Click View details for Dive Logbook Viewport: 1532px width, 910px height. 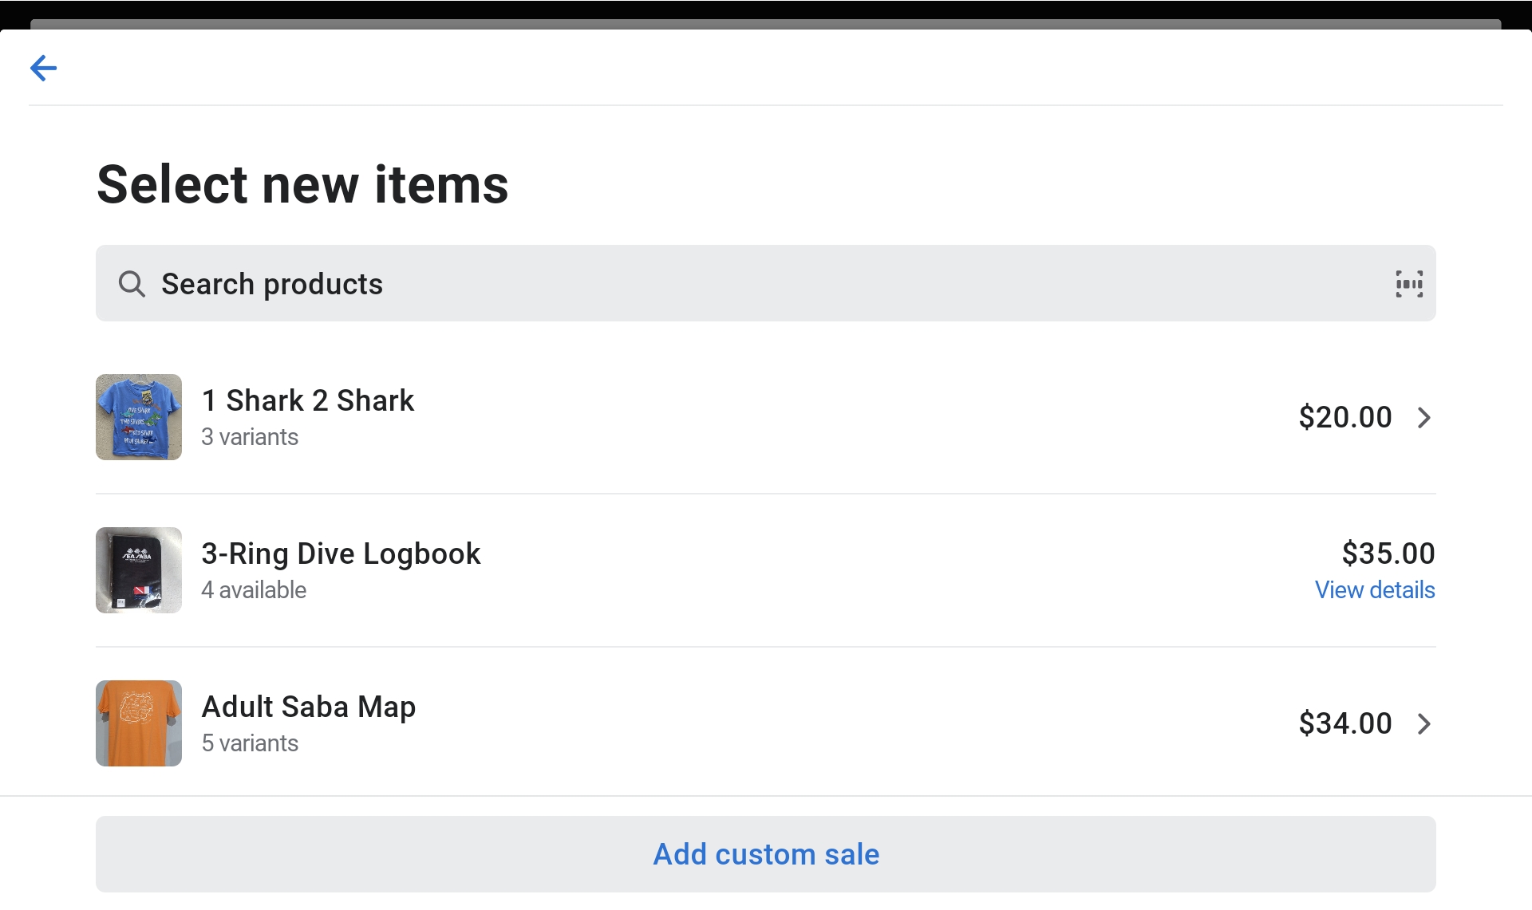point(1375,590)
